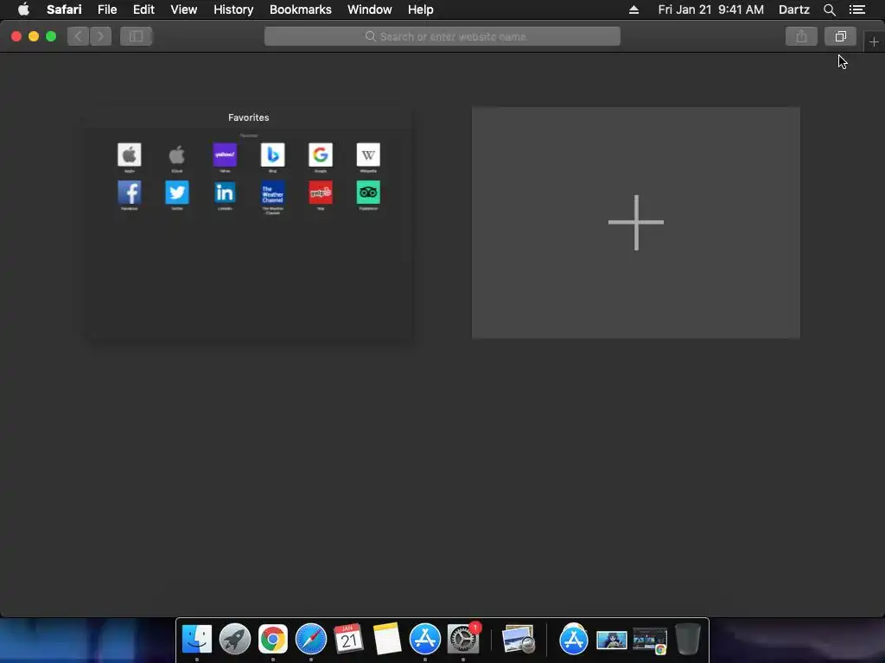
Task: Open The Weather Channel favorite
Action: coord(272,193)
